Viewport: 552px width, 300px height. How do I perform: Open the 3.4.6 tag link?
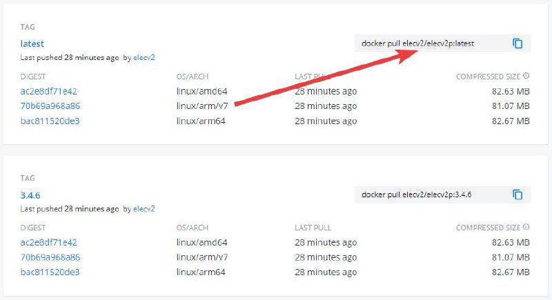[x=30, y=195]
